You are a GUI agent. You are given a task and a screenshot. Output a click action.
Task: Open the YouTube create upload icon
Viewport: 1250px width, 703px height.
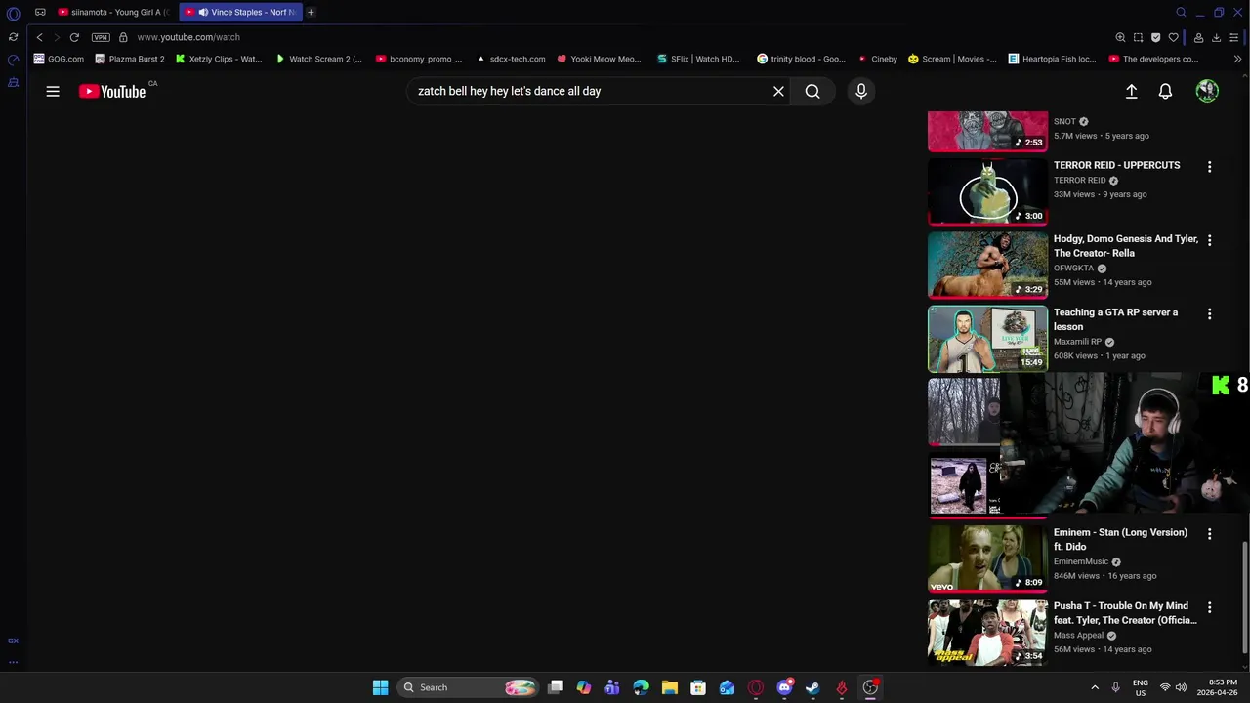click(1131, 91)
